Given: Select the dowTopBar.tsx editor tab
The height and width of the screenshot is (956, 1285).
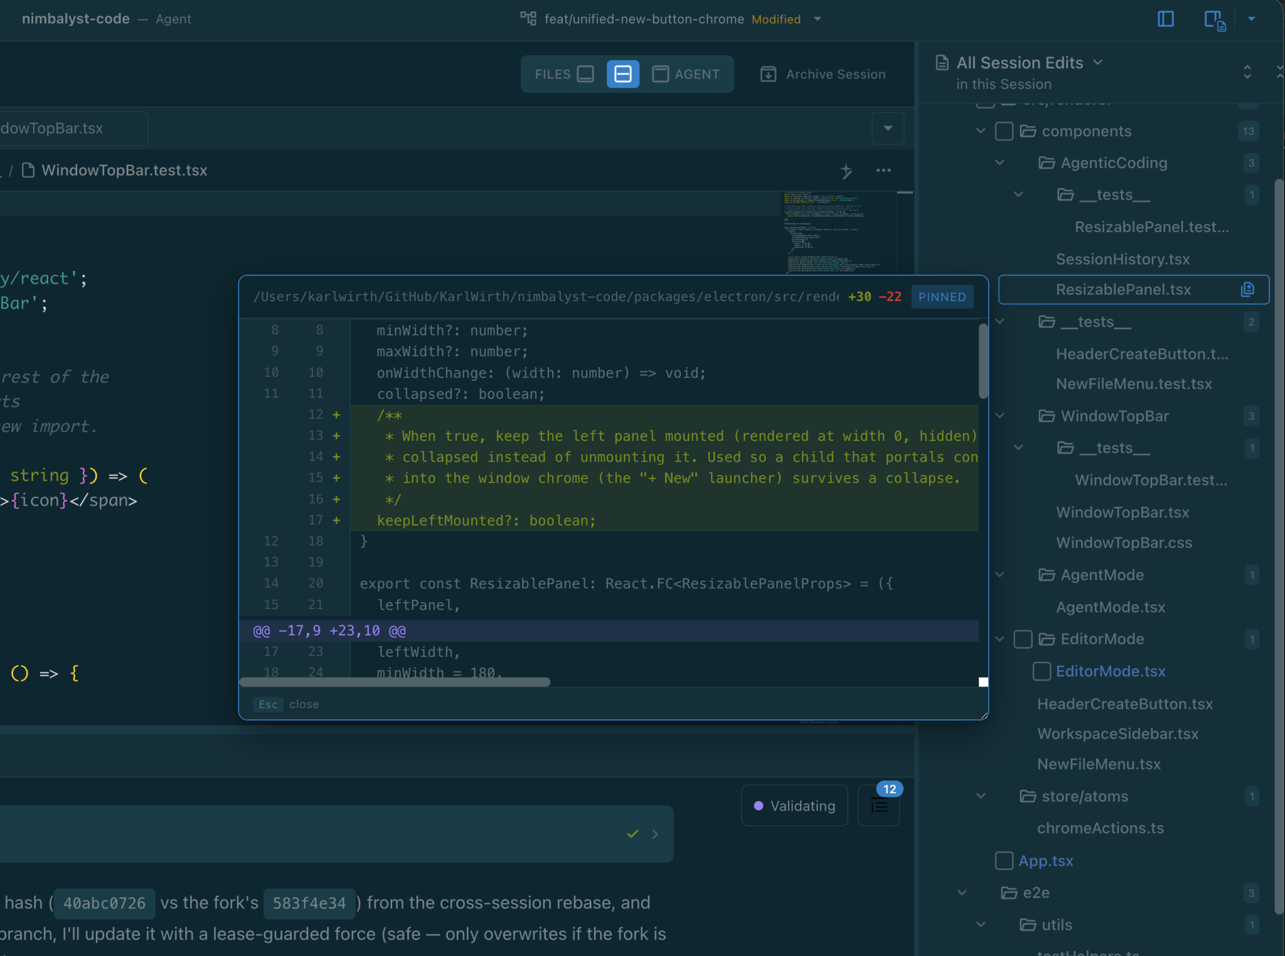Looking at the screenshot, I should point(73,128).
